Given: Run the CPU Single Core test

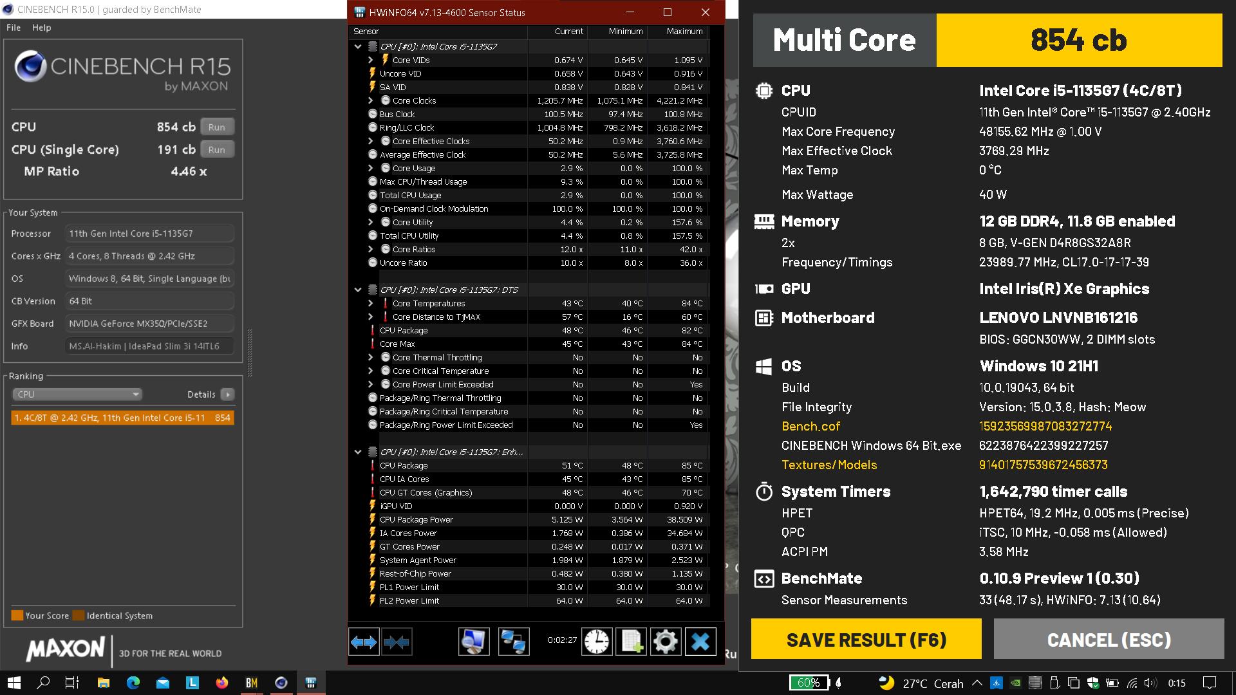Looking at the screenshot, I should tap(217, 149).
